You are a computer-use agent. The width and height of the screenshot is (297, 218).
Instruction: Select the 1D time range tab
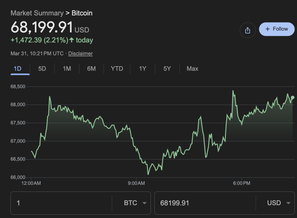(x=18, y=68)
